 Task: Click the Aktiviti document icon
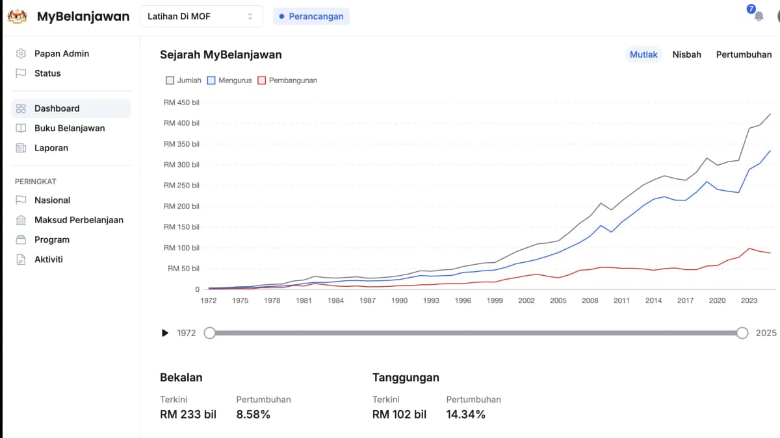tap(21, 260)
